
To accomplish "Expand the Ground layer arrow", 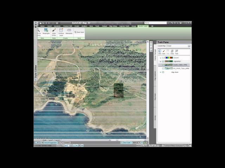I will pyautogui.click(x=161, y=58).
